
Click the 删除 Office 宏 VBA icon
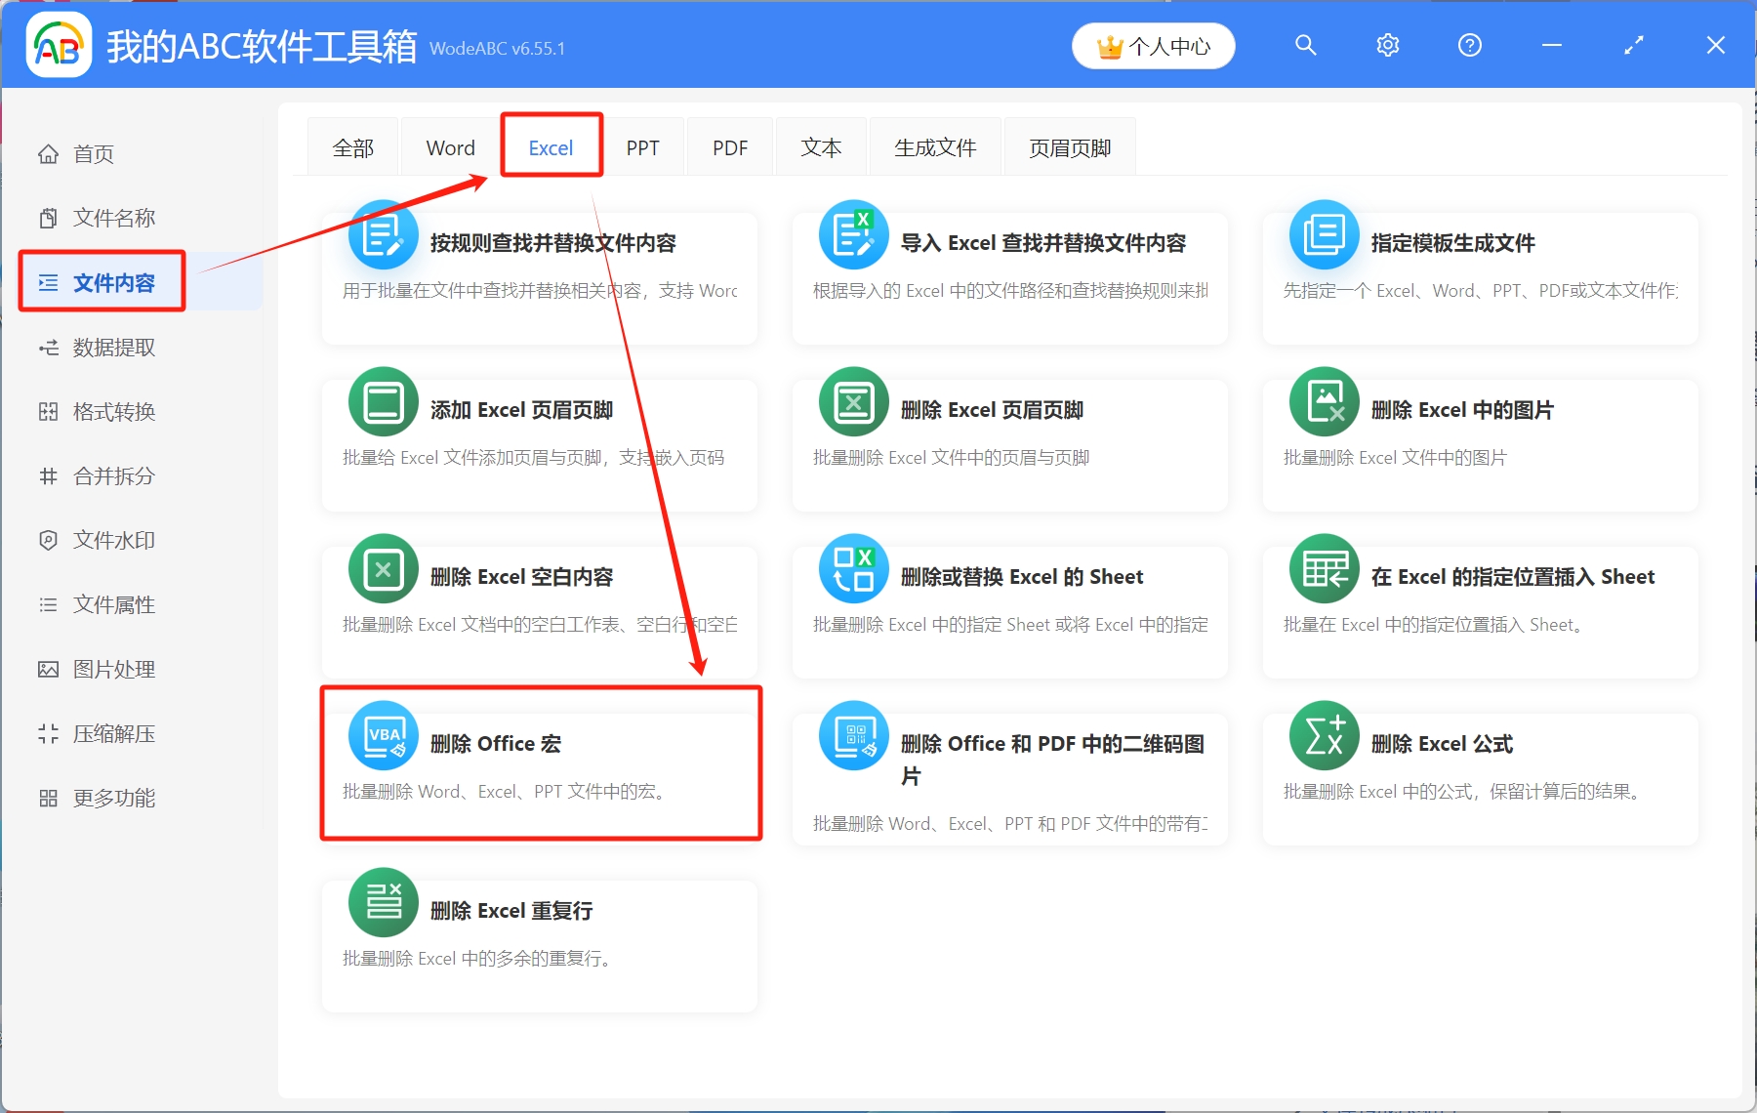383,736
